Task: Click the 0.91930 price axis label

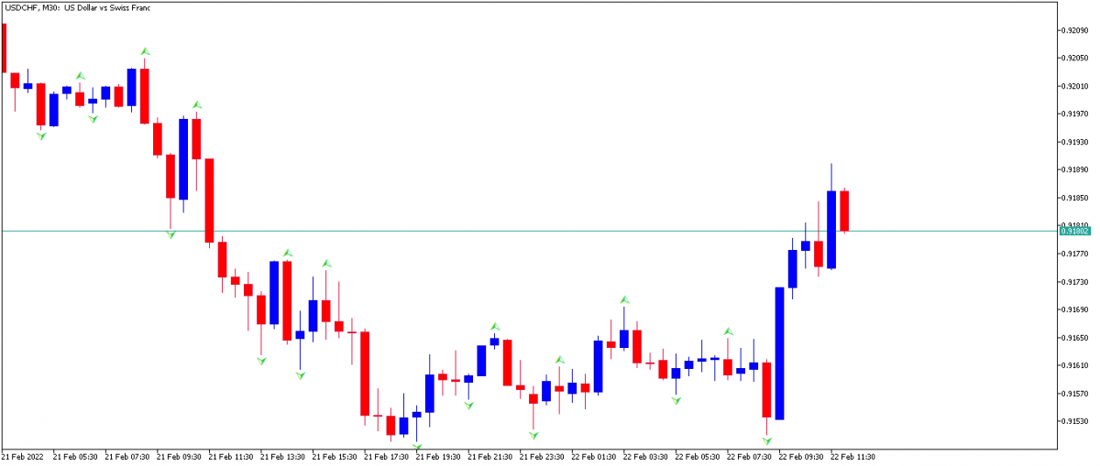Action: [x=1074, y=142]
